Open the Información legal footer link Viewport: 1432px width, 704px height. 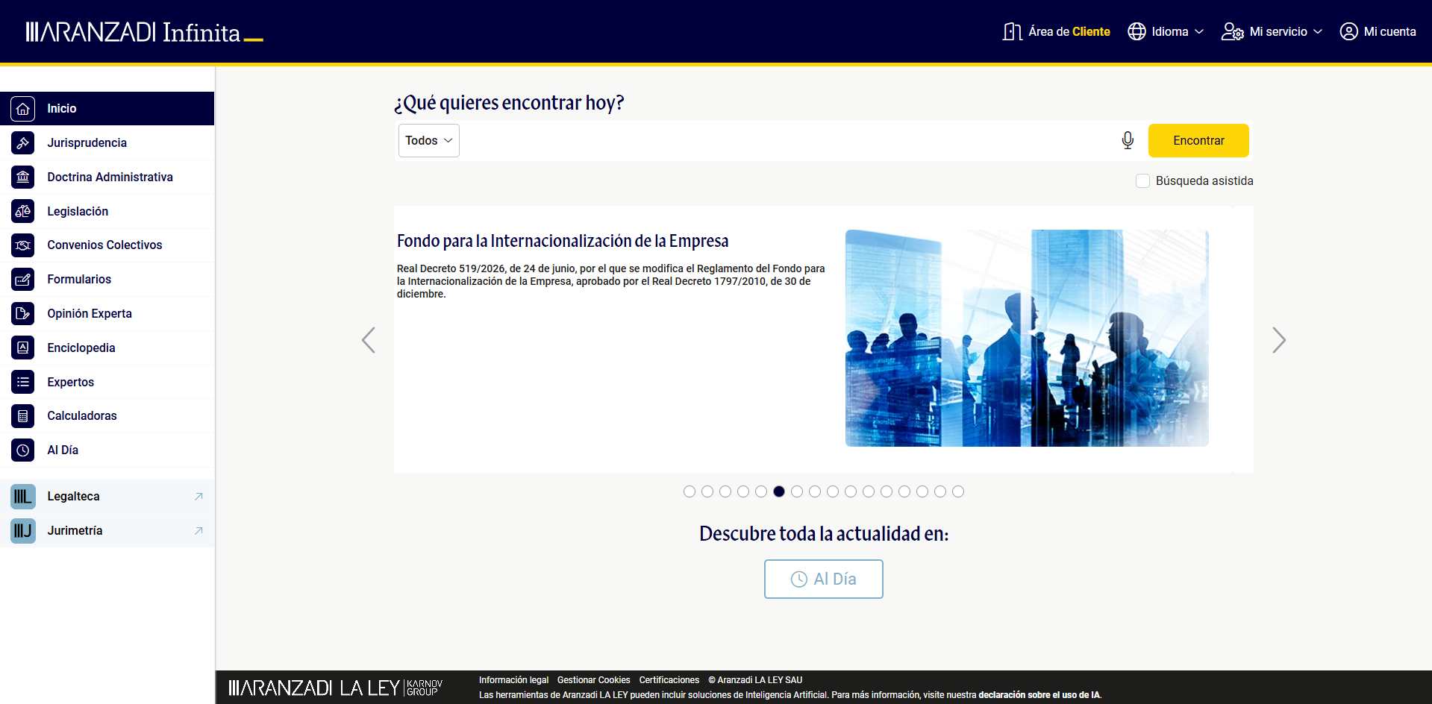pyautogui.click(x=513, y=680)
